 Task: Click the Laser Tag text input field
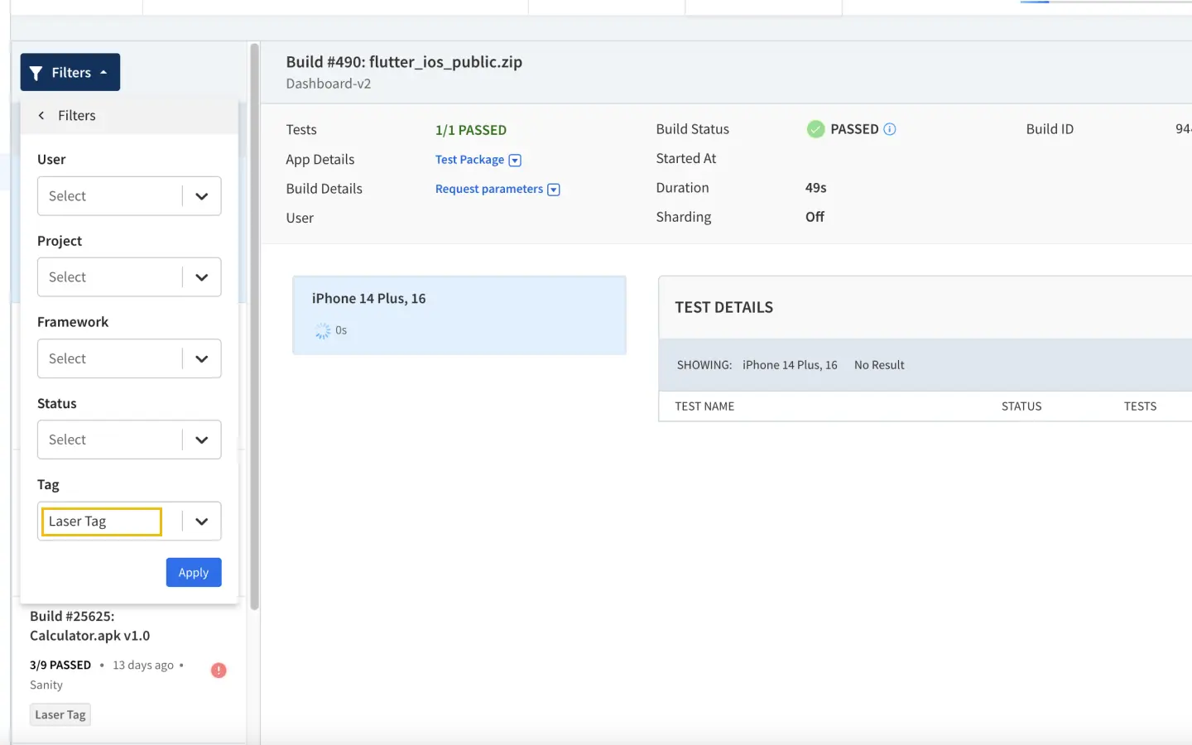(102, 521)
